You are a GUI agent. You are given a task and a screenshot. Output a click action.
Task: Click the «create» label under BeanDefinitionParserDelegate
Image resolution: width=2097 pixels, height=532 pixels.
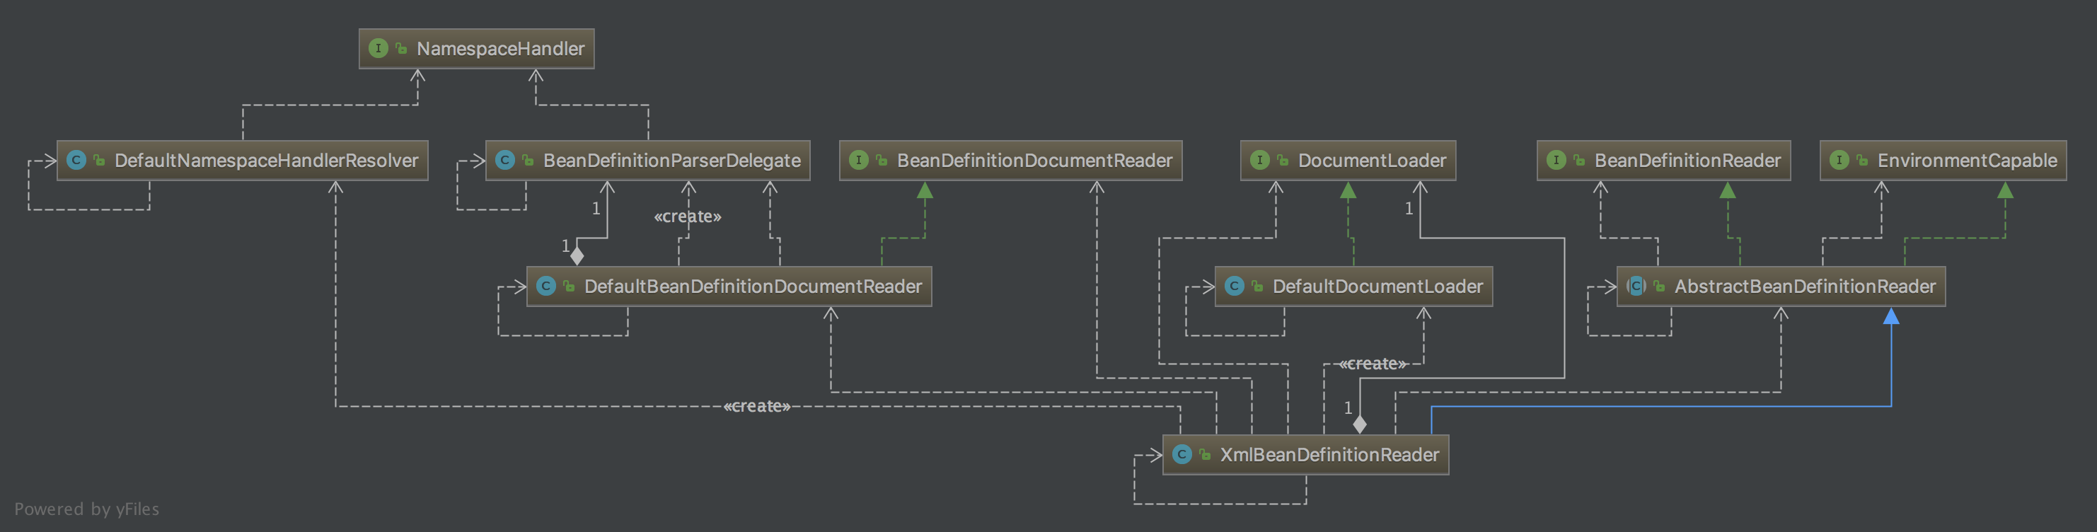(688, 216)
